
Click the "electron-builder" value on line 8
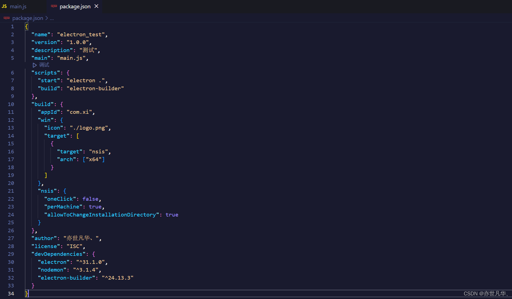[x=95, y=89]
